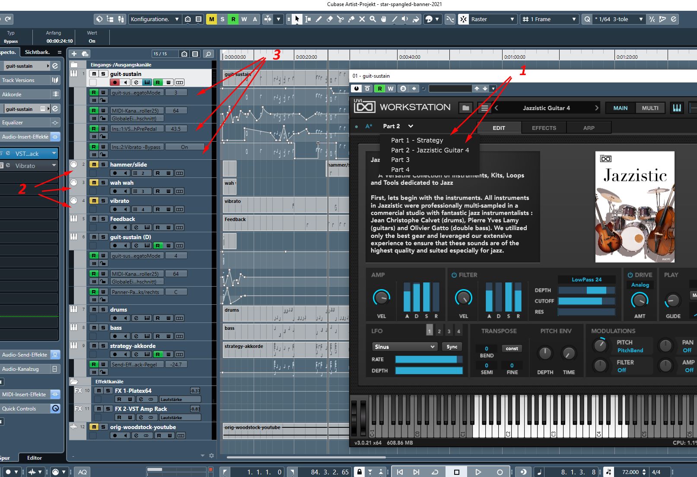
Task: Open the Part 2 selector chevron
Action: point(411,126)
